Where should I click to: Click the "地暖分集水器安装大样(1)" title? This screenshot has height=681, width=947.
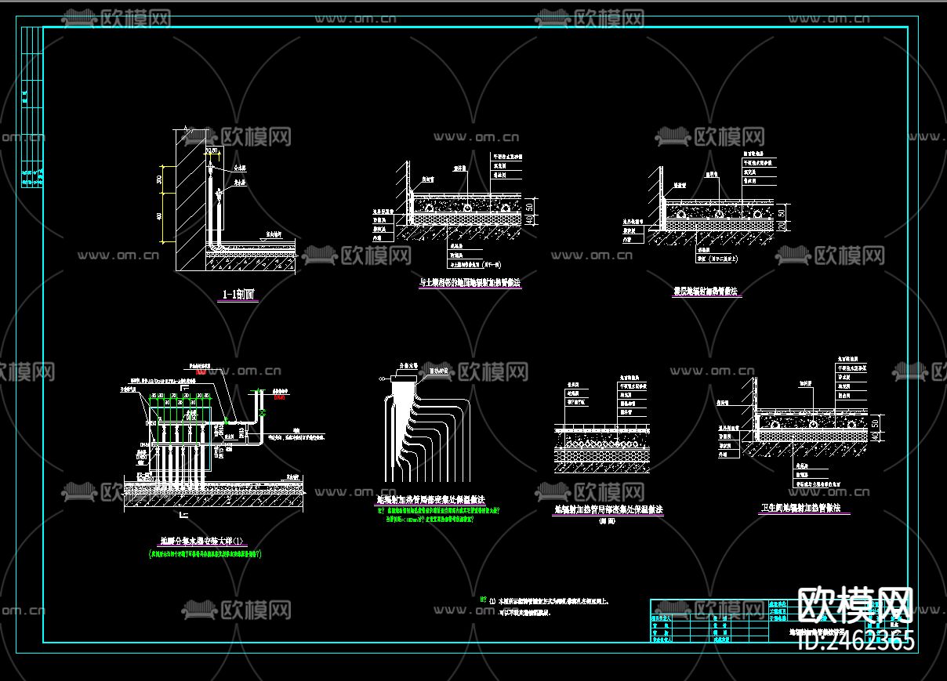click(x=203, y=542)
